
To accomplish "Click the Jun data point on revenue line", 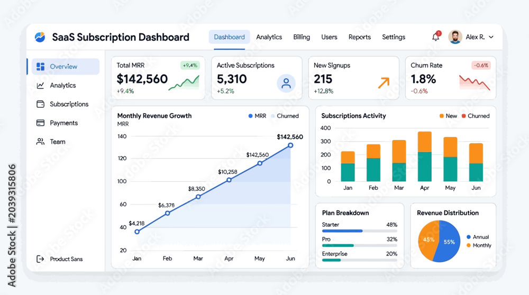I will tap(290, 145).
